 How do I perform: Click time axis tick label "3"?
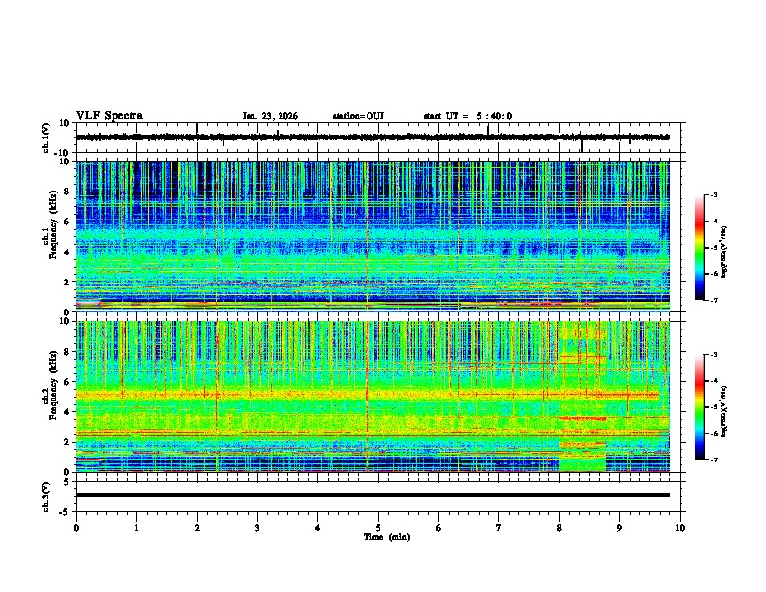point(257,528)
